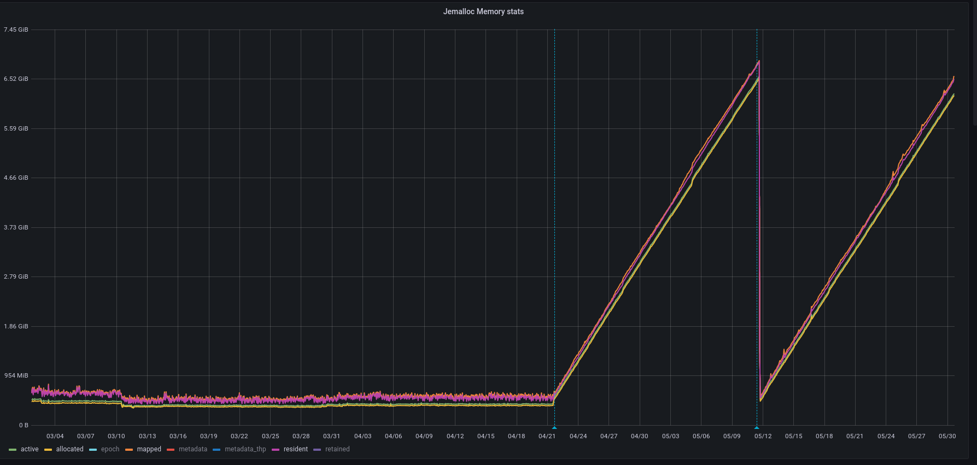Click the magenta resident color swatch
977x465 pixels.
tap(276, 450)
